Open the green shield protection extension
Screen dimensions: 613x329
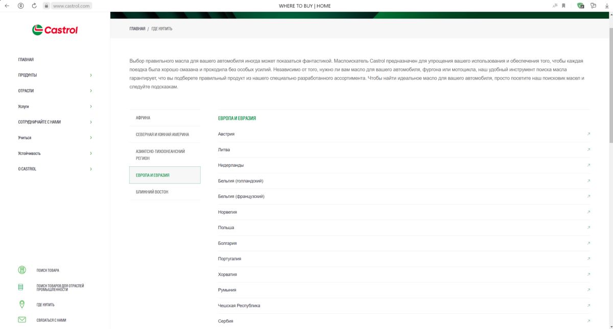click(x=580, y=6)
